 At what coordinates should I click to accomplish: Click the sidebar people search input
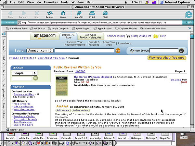click(x=22, y=79)
